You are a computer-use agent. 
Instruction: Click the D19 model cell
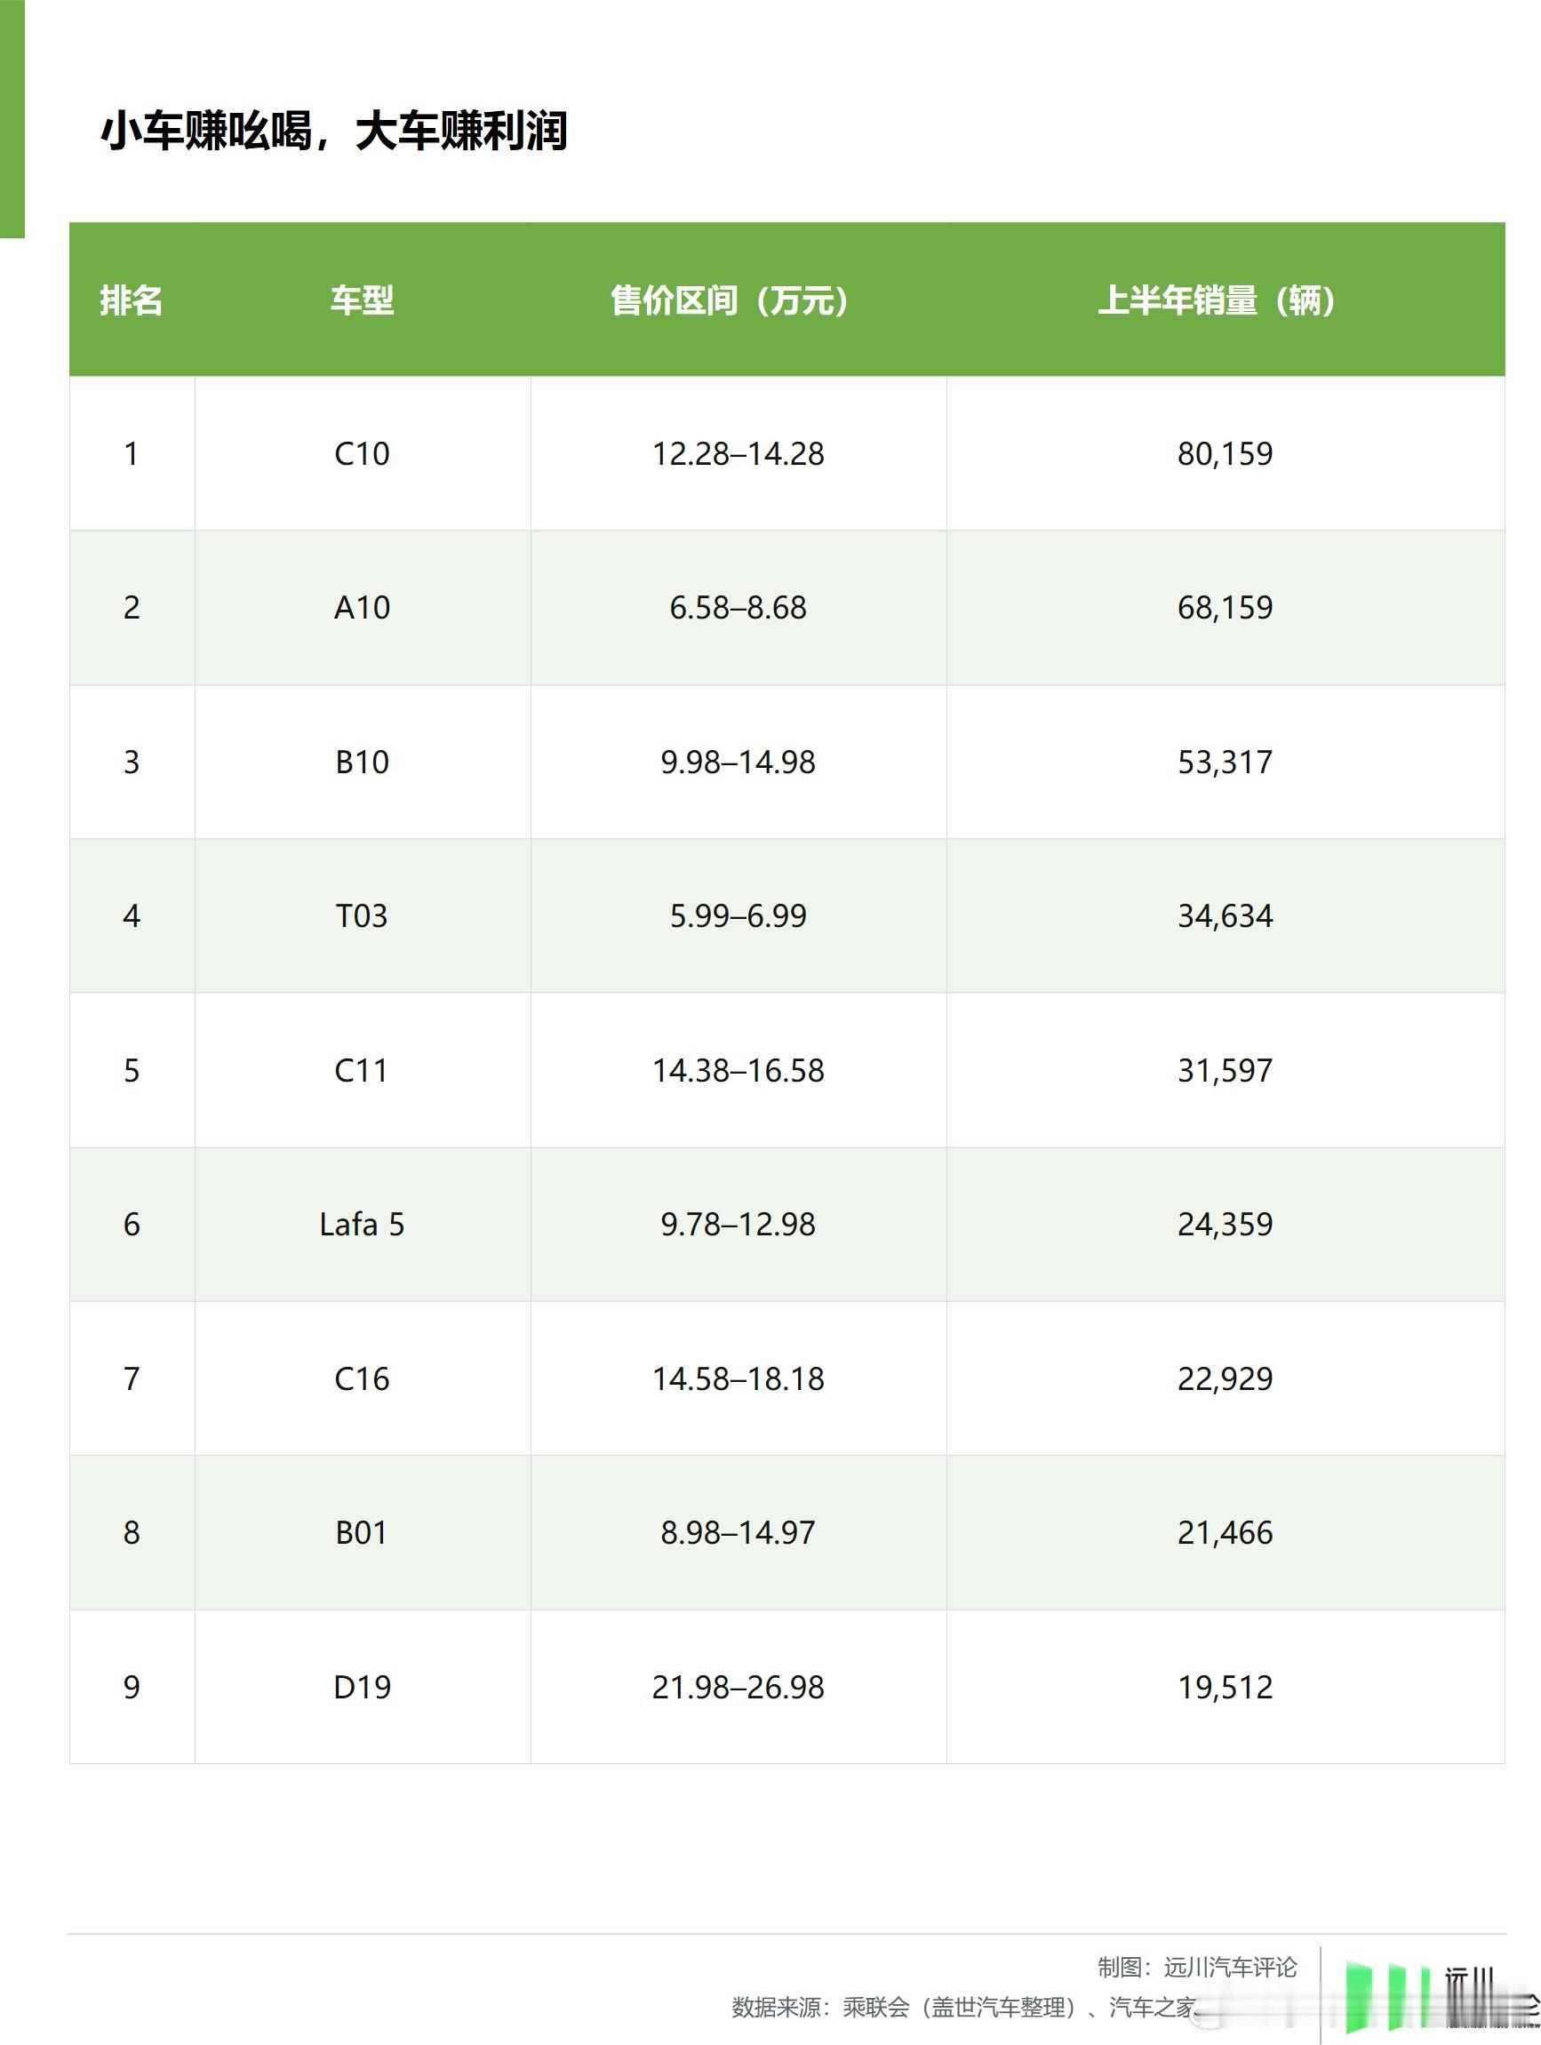[x=363, y=1687]
